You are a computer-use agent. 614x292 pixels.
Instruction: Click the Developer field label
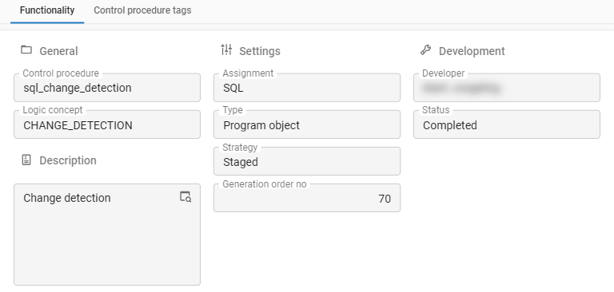[443, 73]
